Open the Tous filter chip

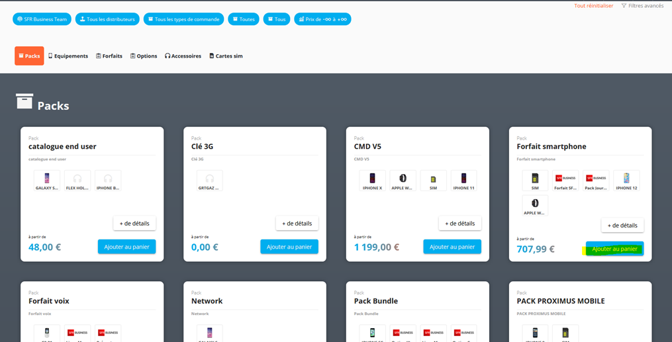[x=277, y=19]
